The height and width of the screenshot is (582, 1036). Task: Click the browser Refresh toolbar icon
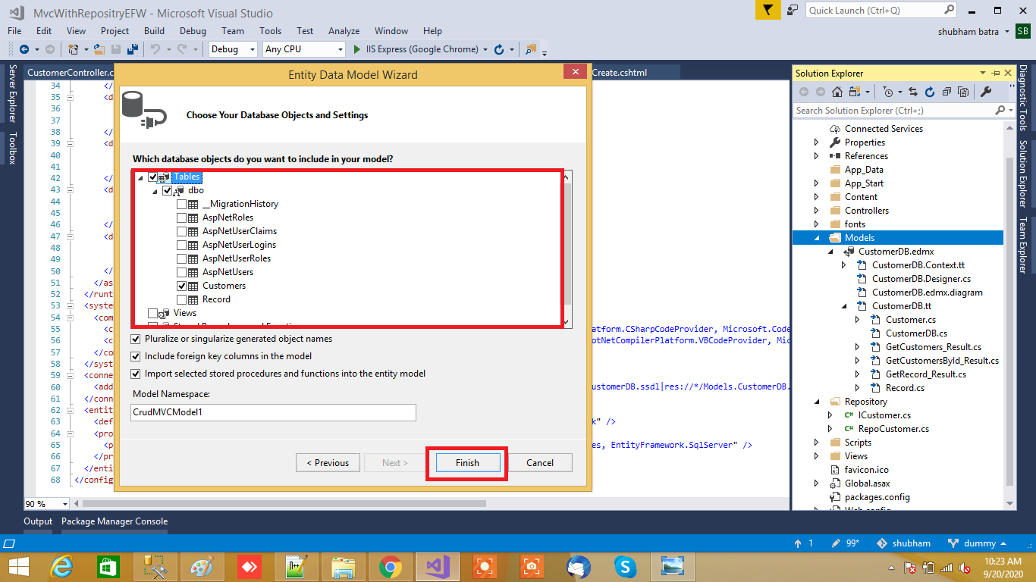coord(498,49)
